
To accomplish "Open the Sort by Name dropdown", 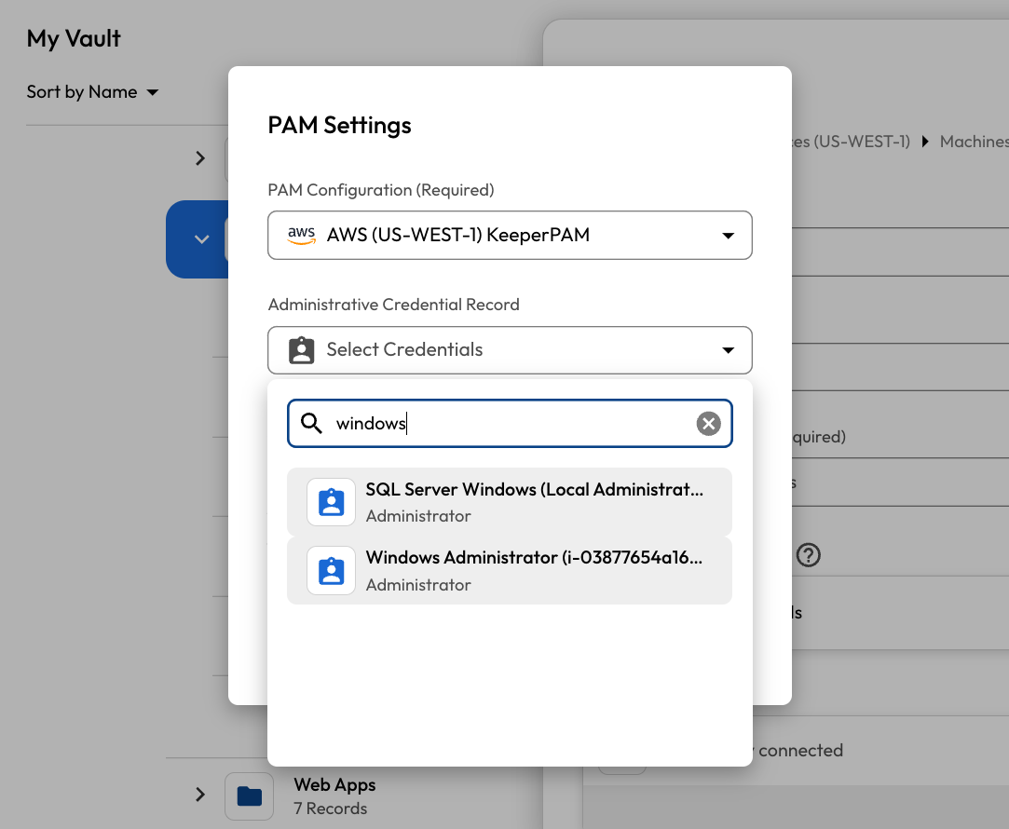I will coord(92,92).
